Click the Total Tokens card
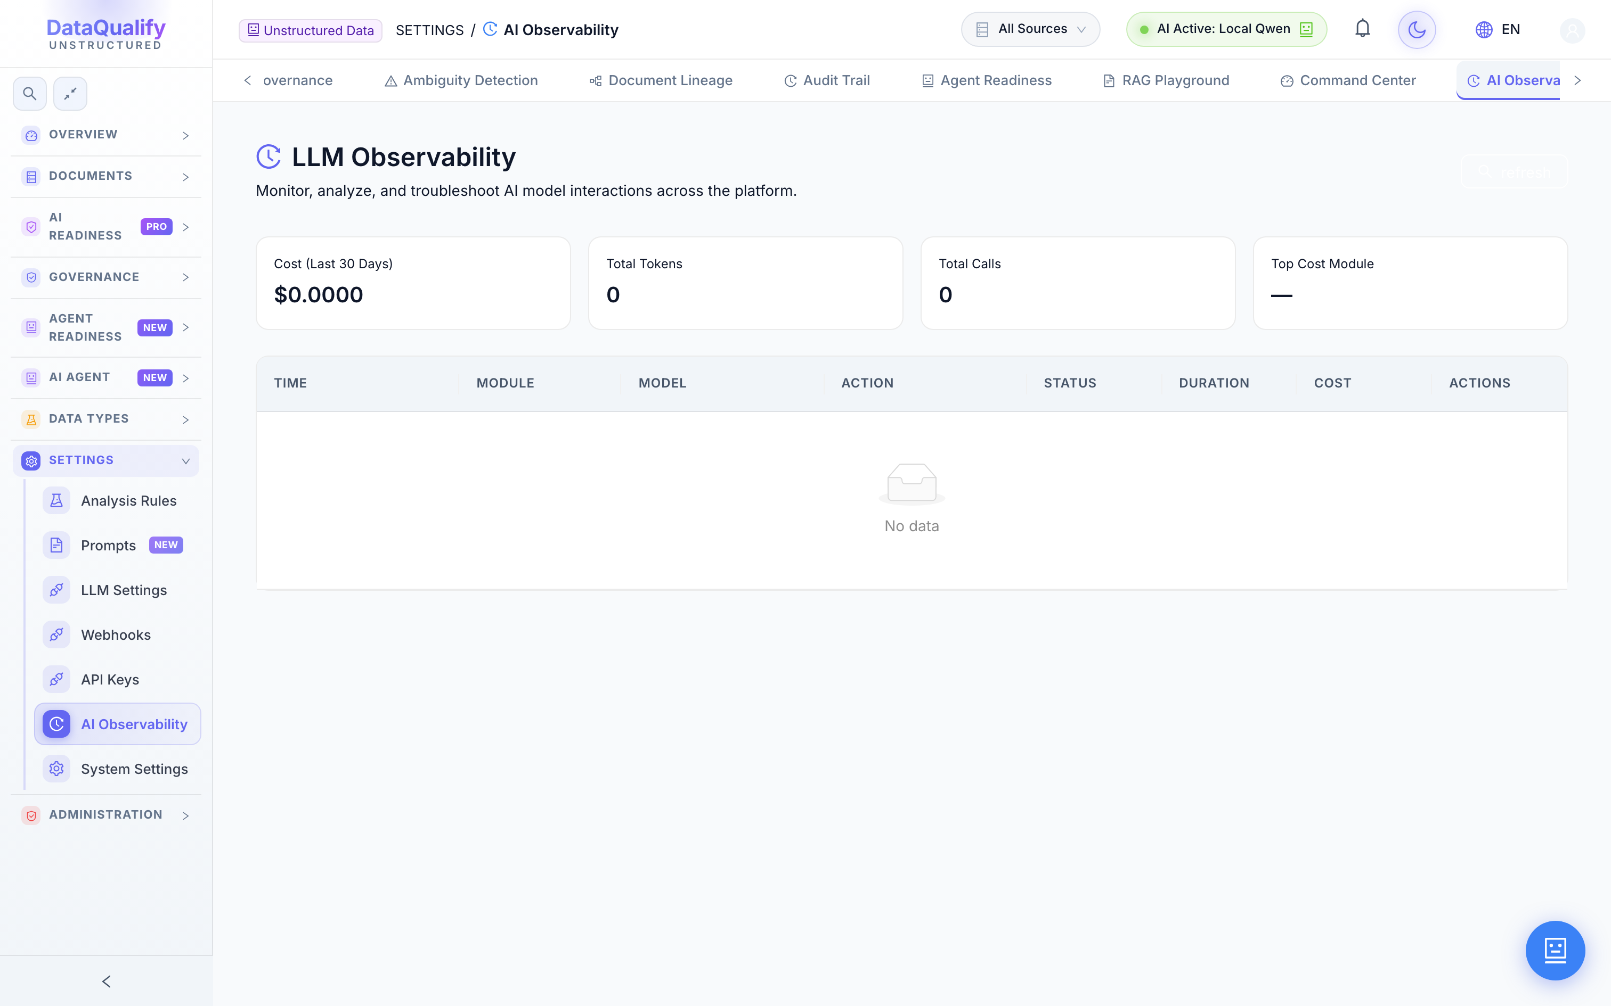 click(x=746, y=283)
